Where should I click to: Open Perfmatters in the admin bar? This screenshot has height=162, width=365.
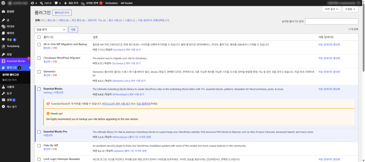[x=112, y=3]
